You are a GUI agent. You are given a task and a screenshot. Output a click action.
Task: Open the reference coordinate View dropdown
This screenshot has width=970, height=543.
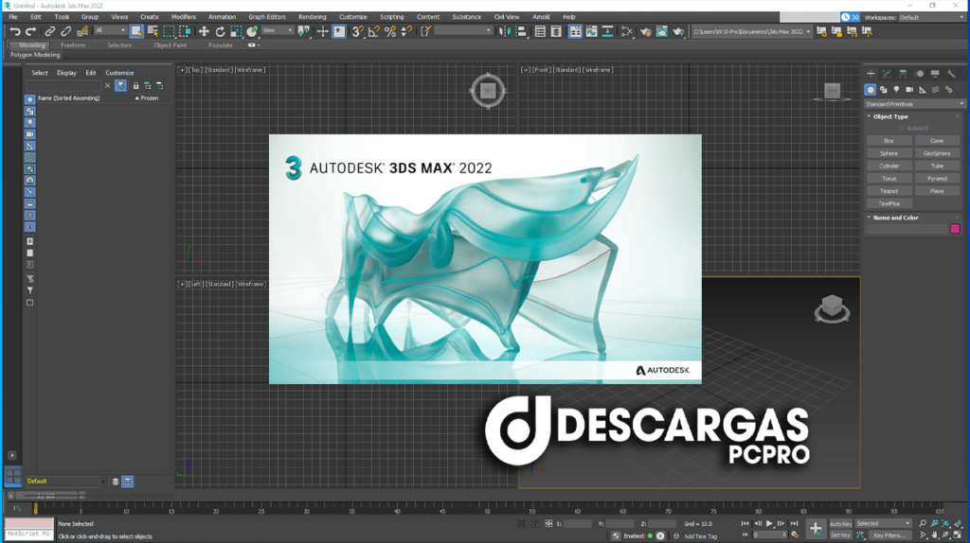(278, 30)
